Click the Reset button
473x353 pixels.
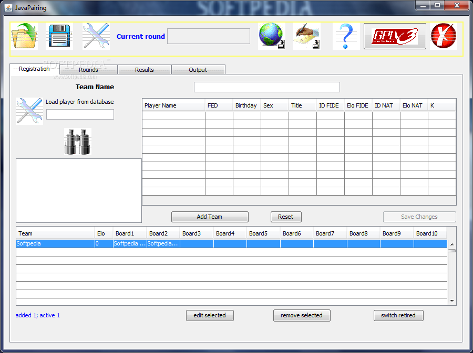[286, 217]
